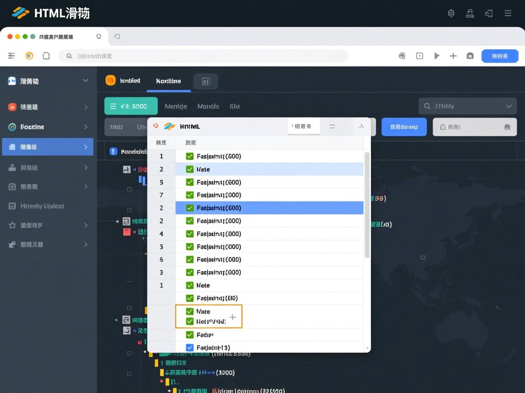Click the plus icon inside the orange highlighted box
The height and width of the screenshot is (393, 525).
233,316
